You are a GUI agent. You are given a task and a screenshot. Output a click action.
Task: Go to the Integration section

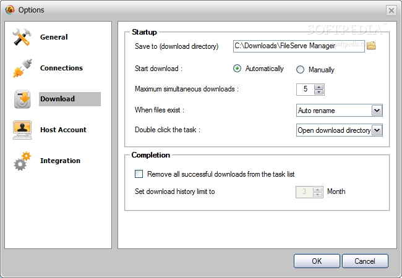[x=60, y=161]
